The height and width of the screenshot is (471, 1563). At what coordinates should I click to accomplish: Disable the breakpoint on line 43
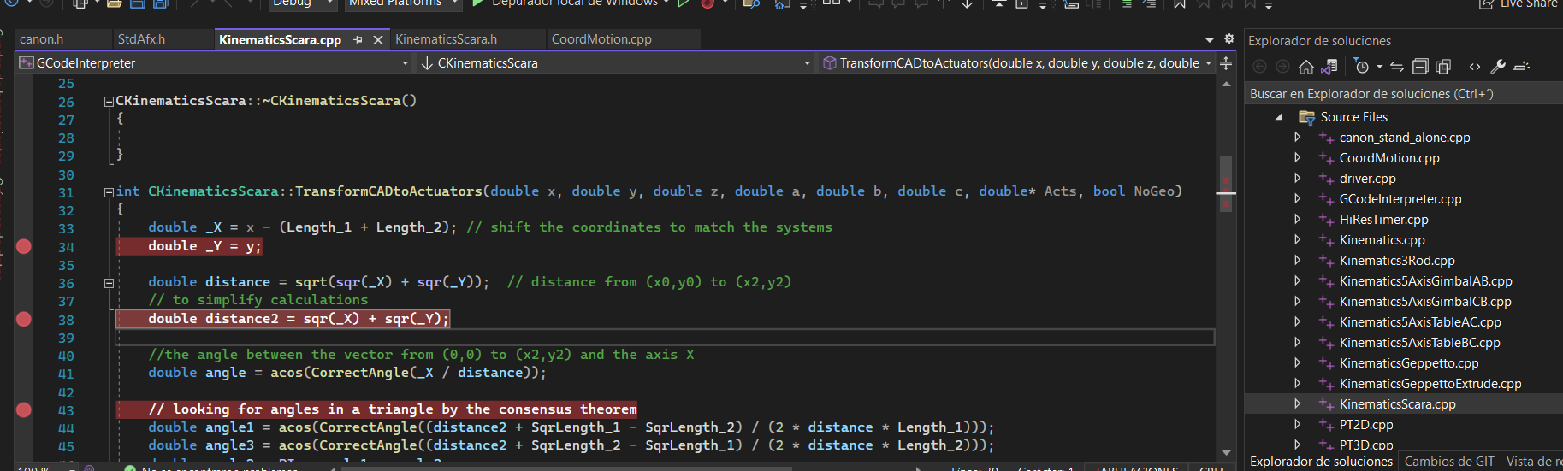(24, 409)
